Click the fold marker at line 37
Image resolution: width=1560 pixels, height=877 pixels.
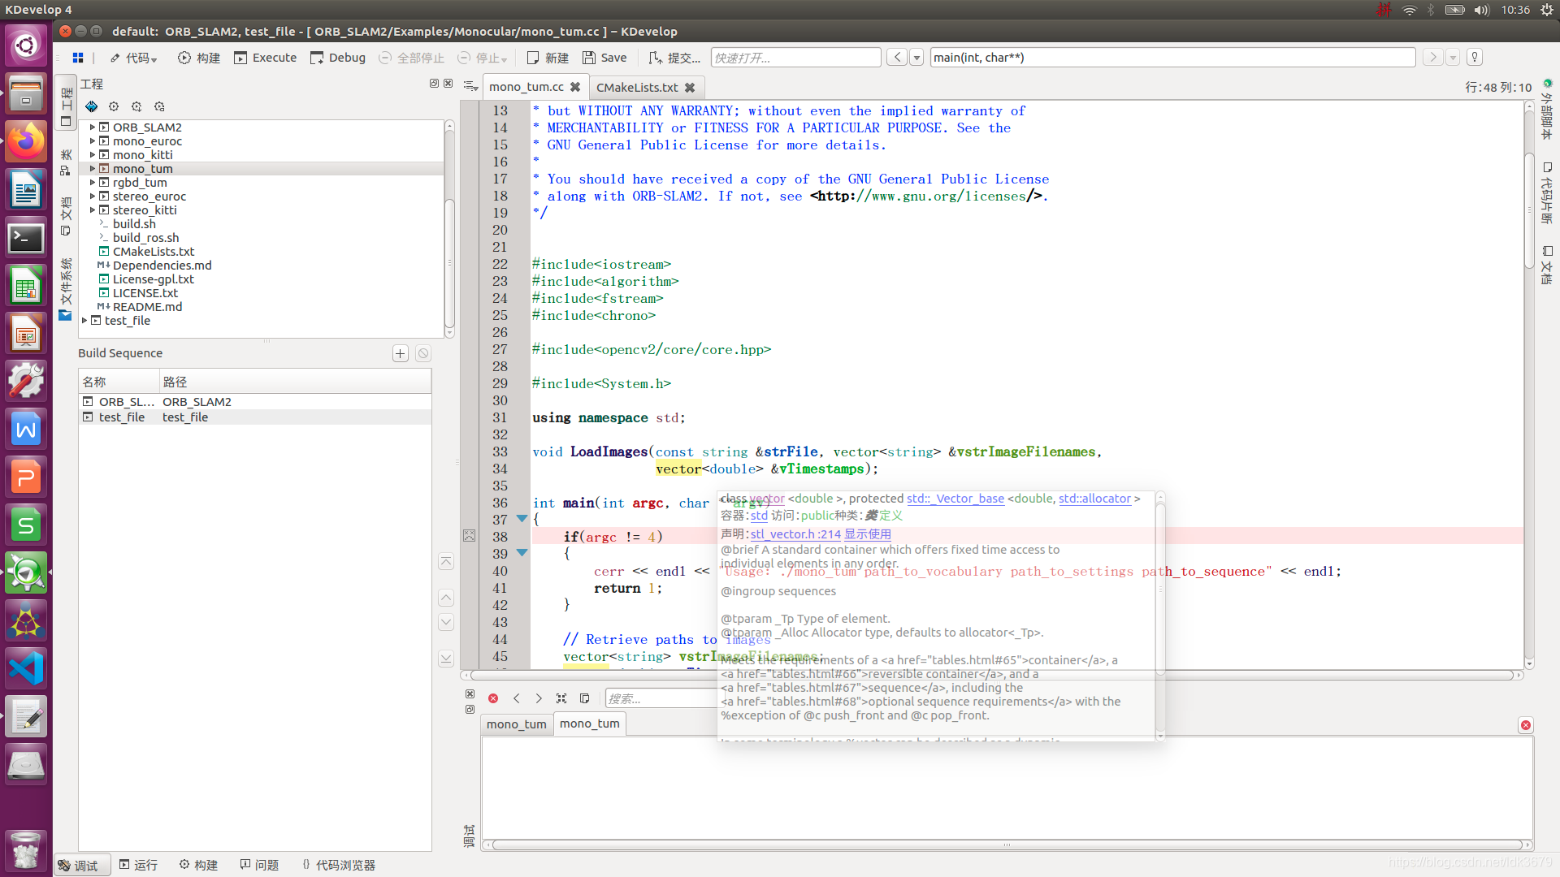click(x=522, y=518)
